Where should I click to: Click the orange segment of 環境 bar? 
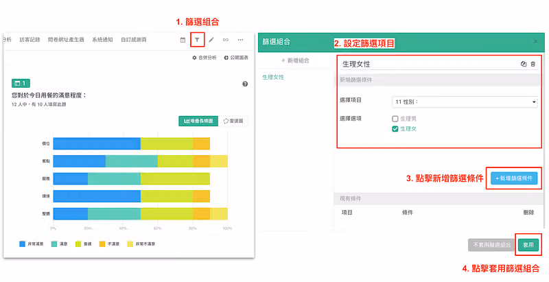[201, 196]
